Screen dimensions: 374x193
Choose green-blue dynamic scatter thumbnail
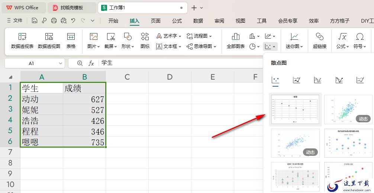pos(348,109)
